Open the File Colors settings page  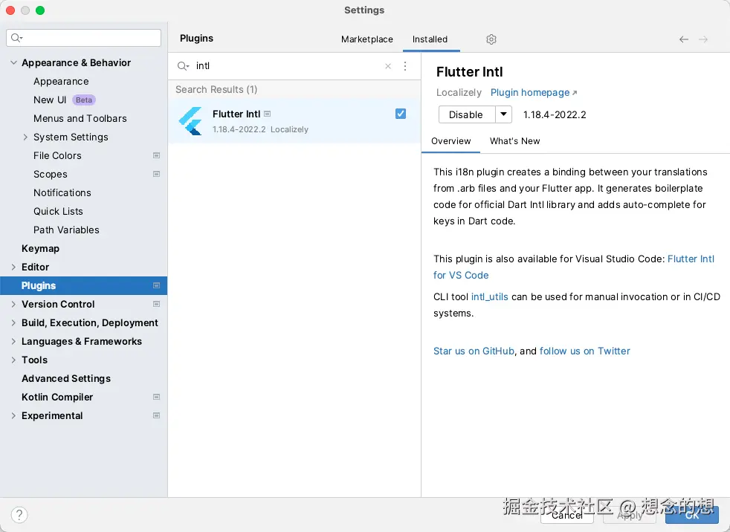click(57, 155)
